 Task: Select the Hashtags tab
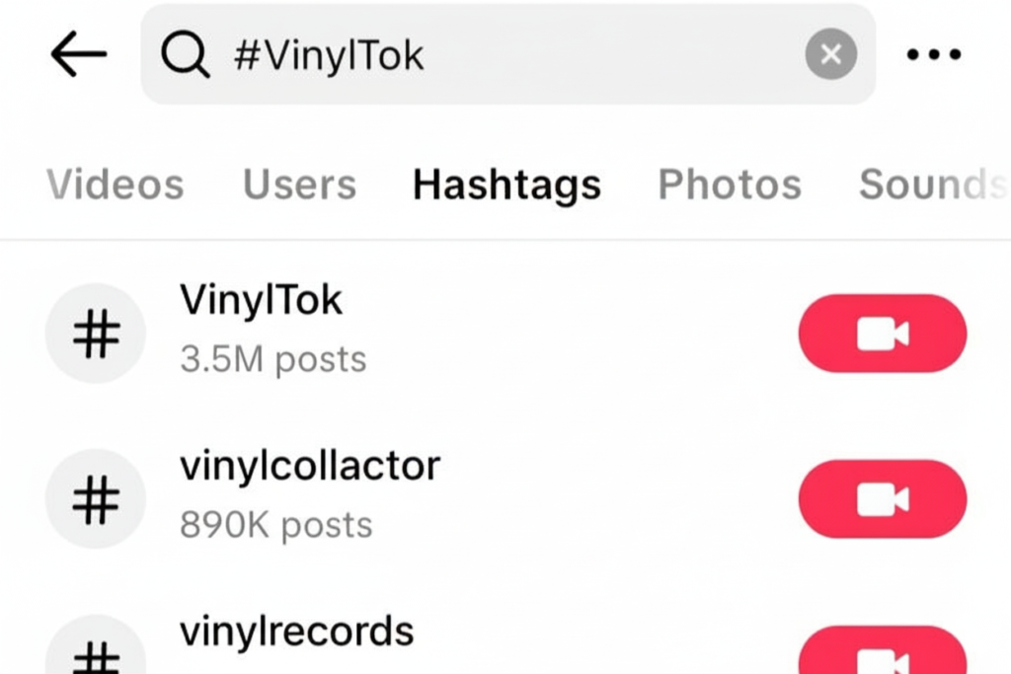click(506, 185)
